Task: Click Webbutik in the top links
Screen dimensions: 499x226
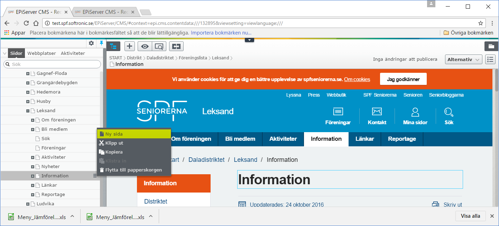Action: pos(336,95)
